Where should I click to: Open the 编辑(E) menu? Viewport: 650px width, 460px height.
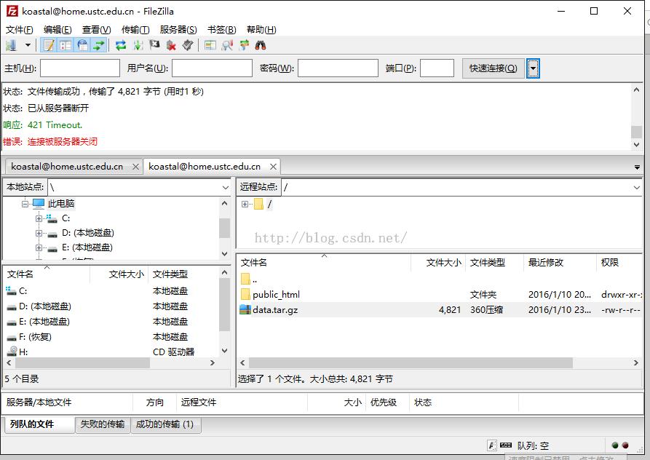pos(58,30)
